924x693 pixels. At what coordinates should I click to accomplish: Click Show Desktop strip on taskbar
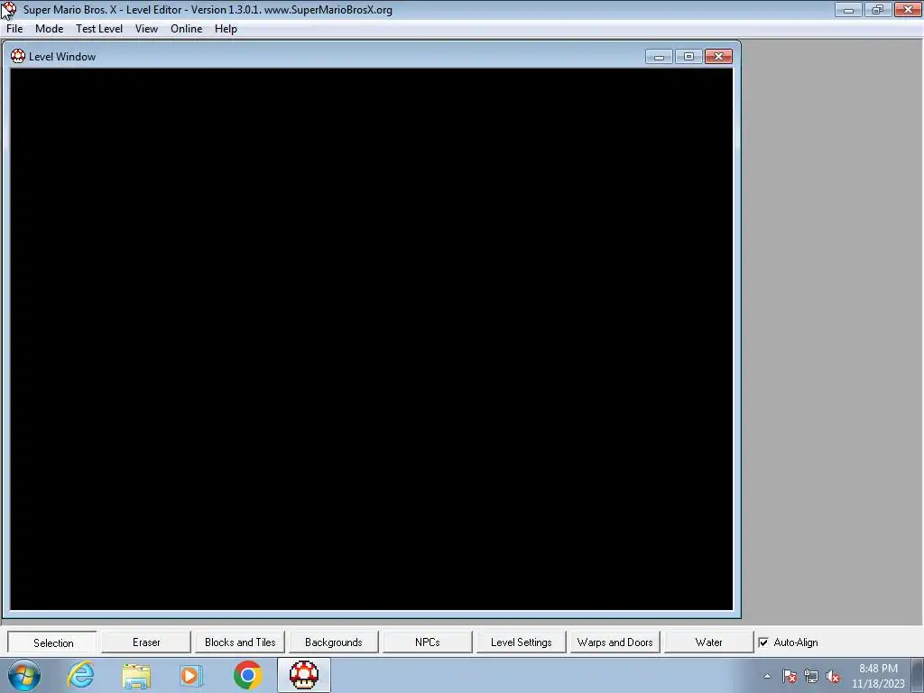pos(918,675)
